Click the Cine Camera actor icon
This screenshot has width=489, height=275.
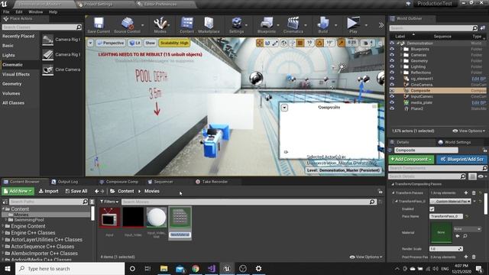coord(47,70)
